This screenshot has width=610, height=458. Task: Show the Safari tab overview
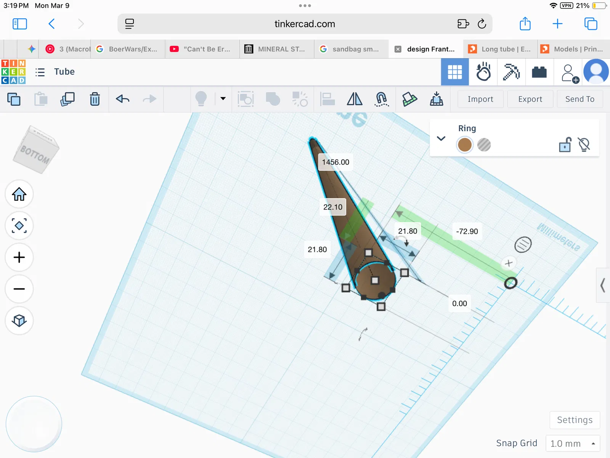(591, 24)
